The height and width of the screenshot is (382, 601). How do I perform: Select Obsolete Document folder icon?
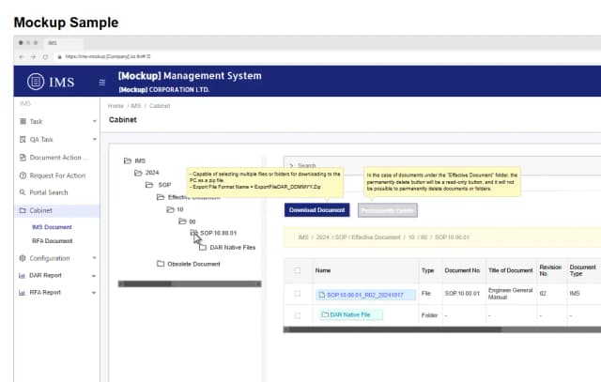pyautogui.click(x=161, y=264)
